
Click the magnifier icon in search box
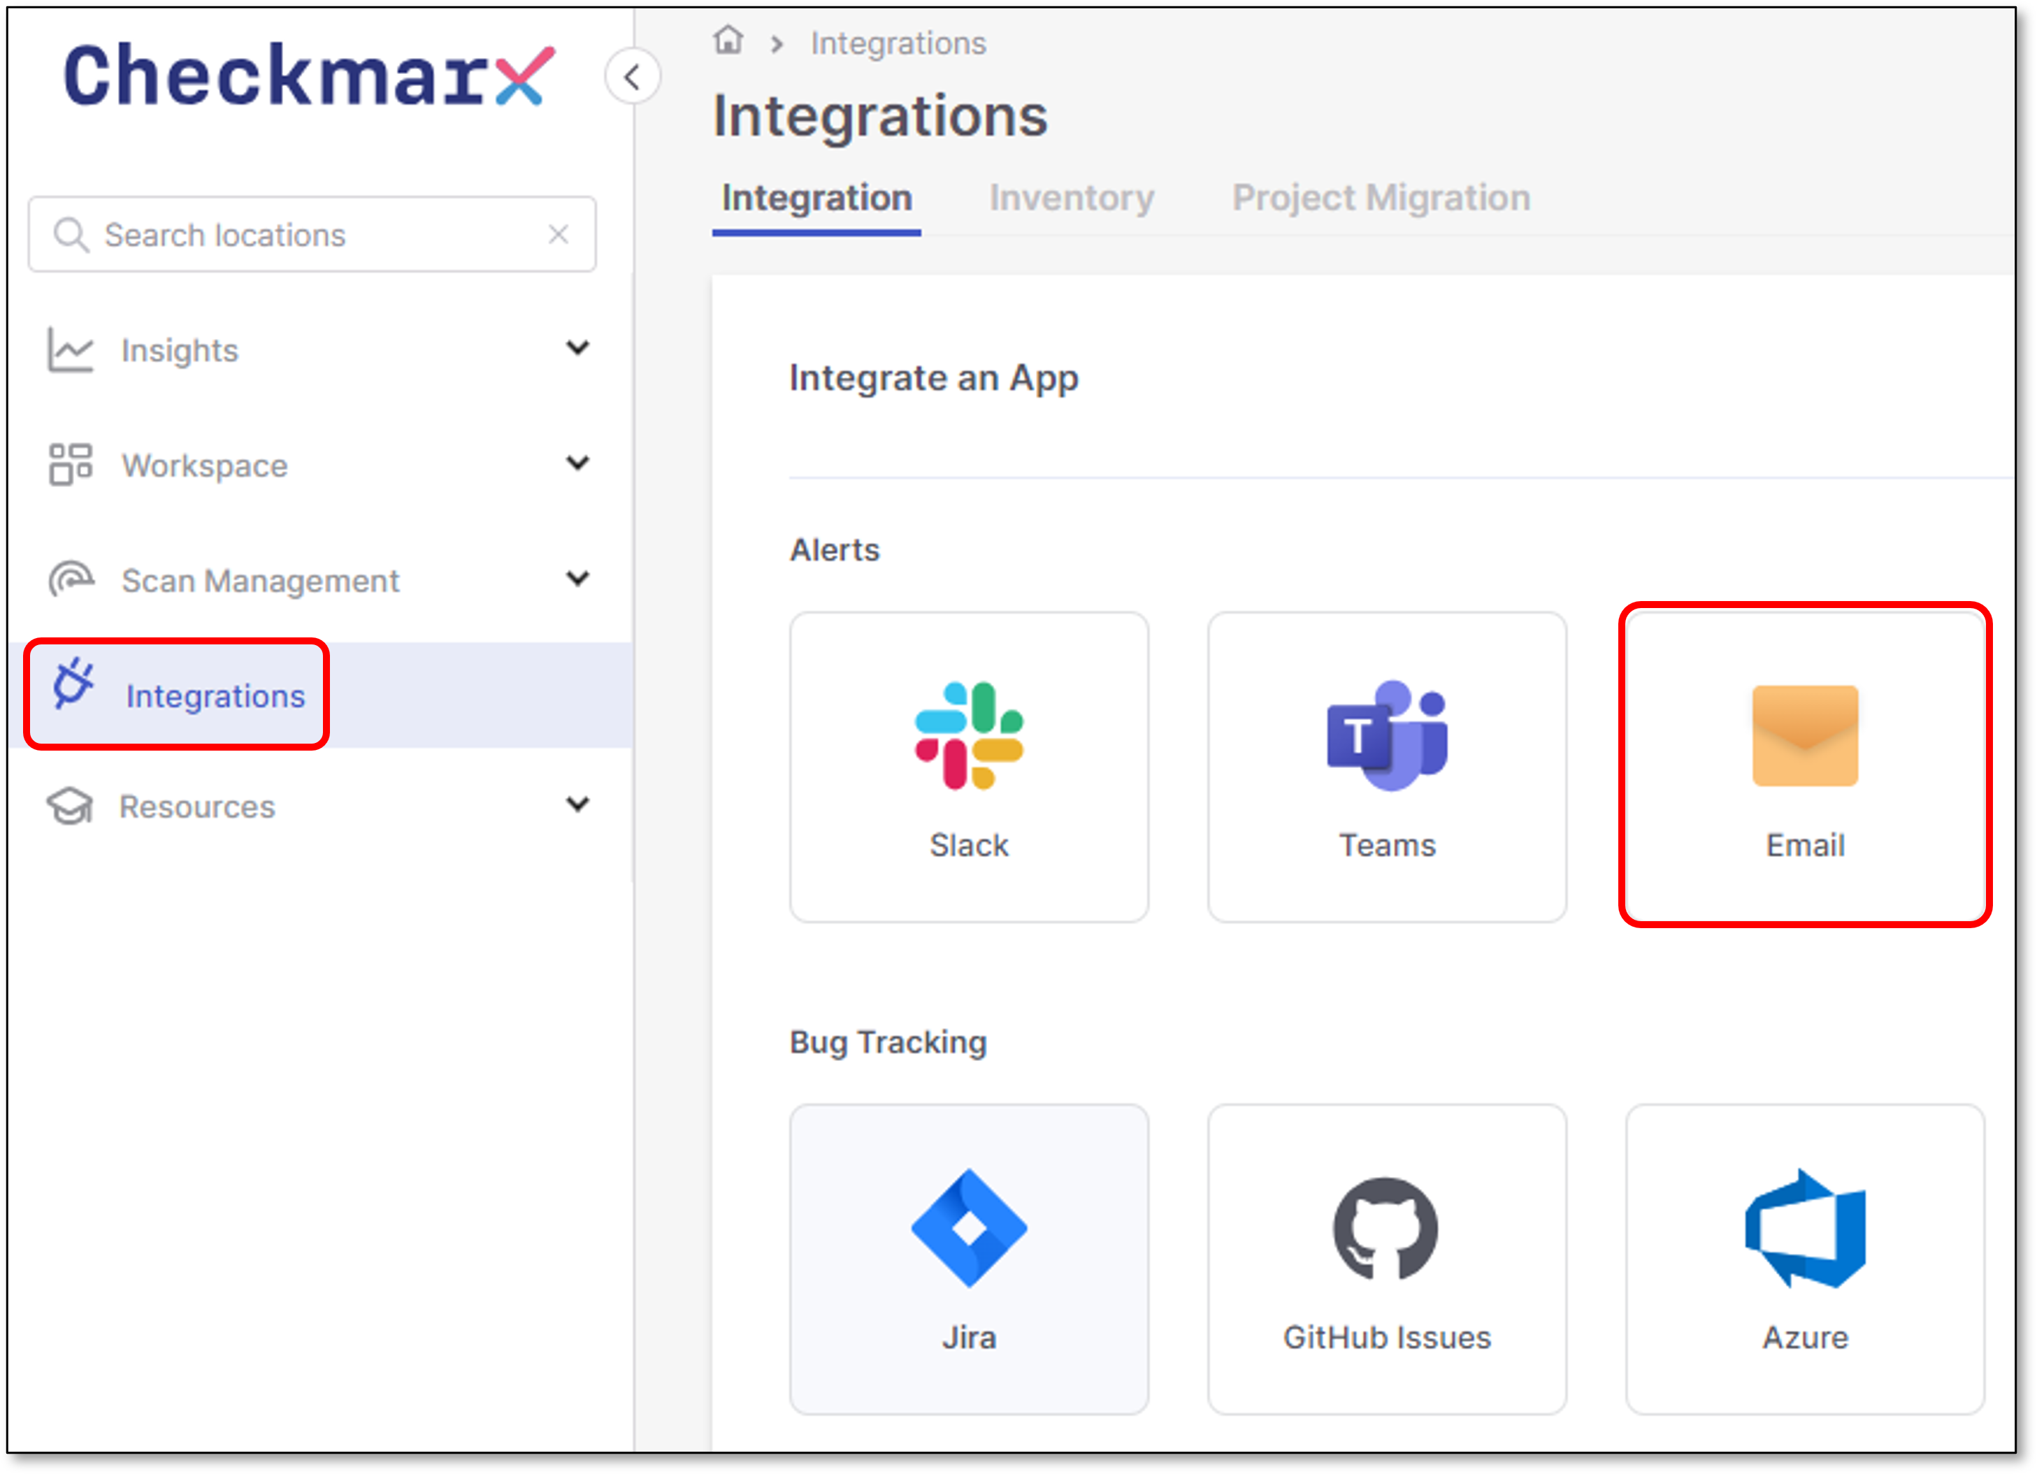click(70, 234)
